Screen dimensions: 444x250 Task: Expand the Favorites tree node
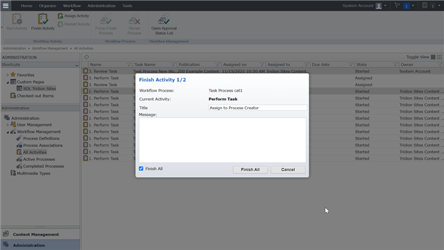[x=8, y=75]
